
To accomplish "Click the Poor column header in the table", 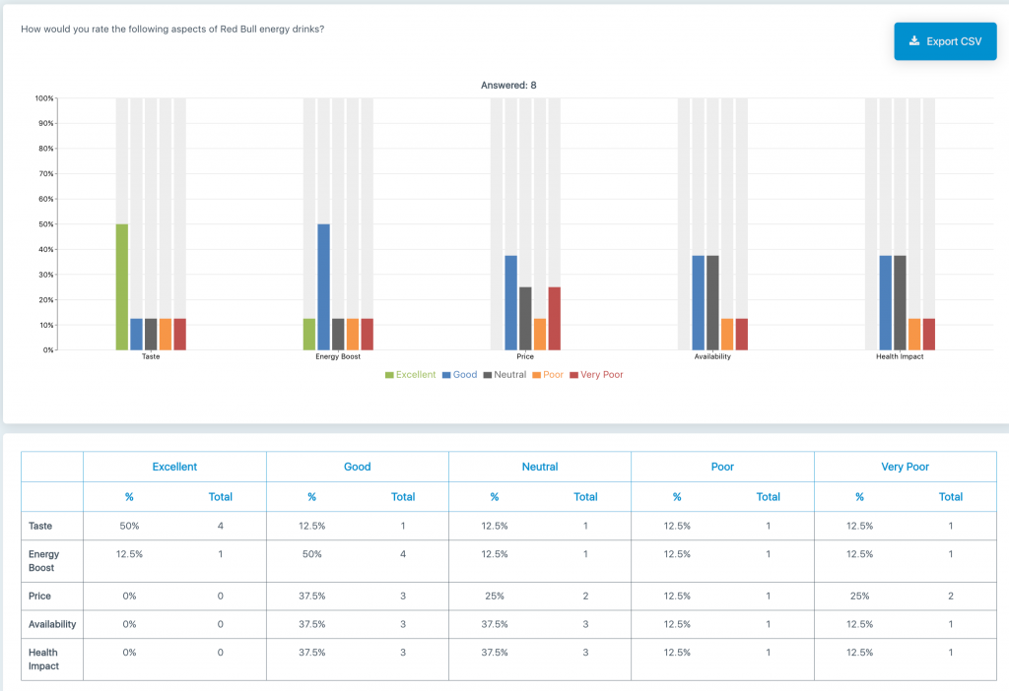I will click(x=722, y=467).
